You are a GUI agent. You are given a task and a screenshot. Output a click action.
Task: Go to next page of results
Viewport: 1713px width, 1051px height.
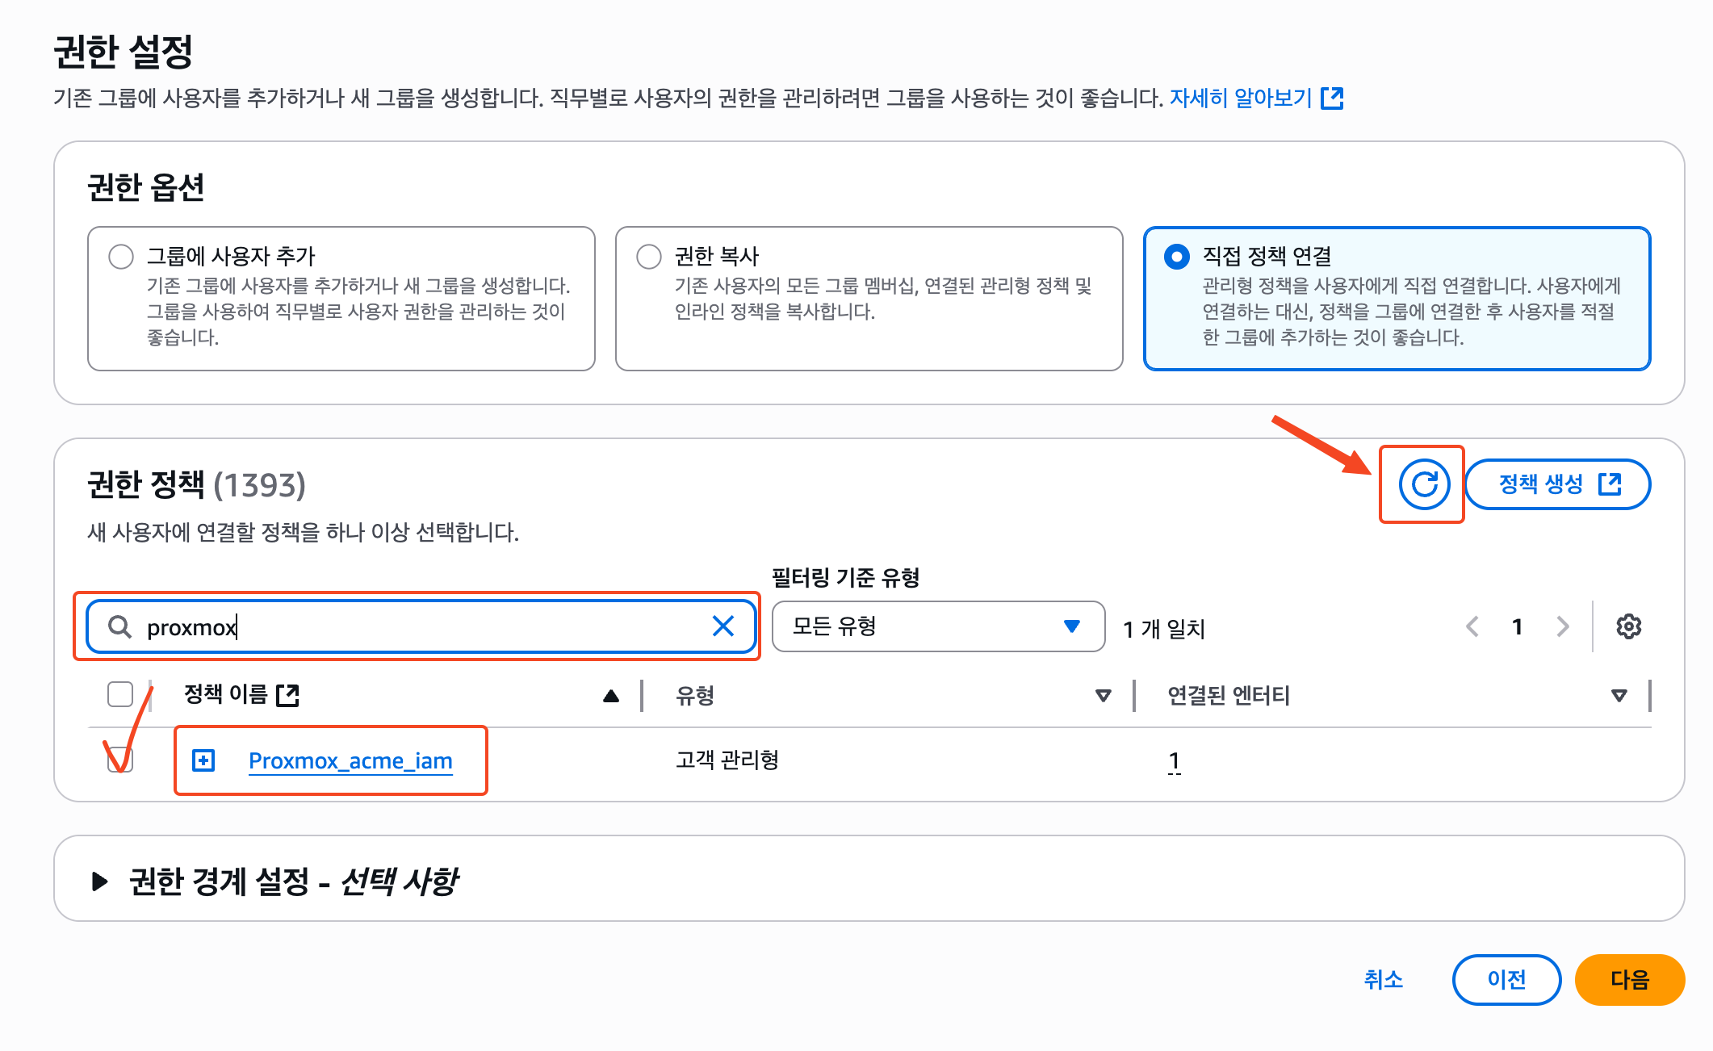[1563, 626]
